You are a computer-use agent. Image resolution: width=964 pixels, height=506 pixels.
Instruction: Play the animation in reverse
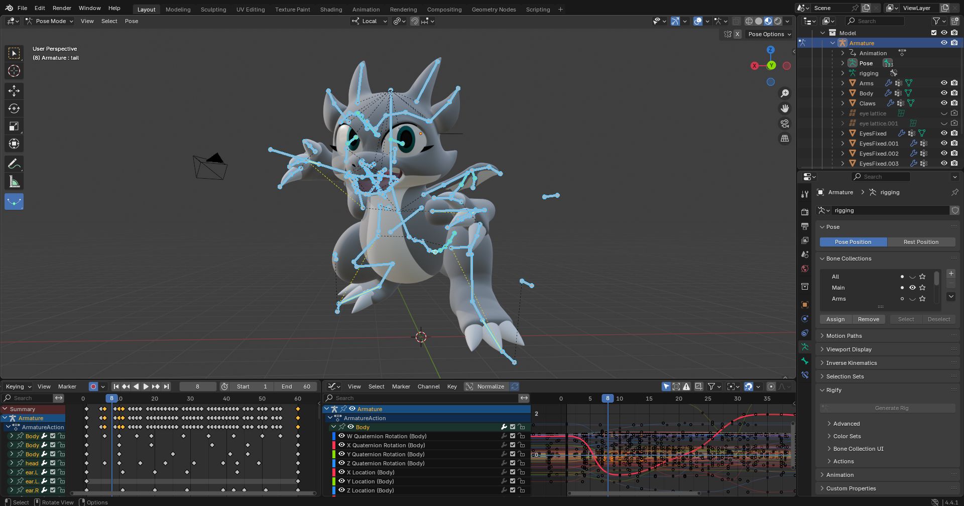[x=136, y=387]
